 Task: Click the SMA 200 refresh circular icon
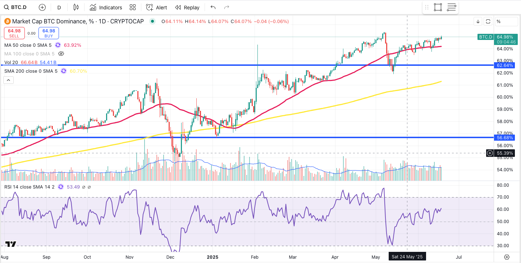coord(64,71)
